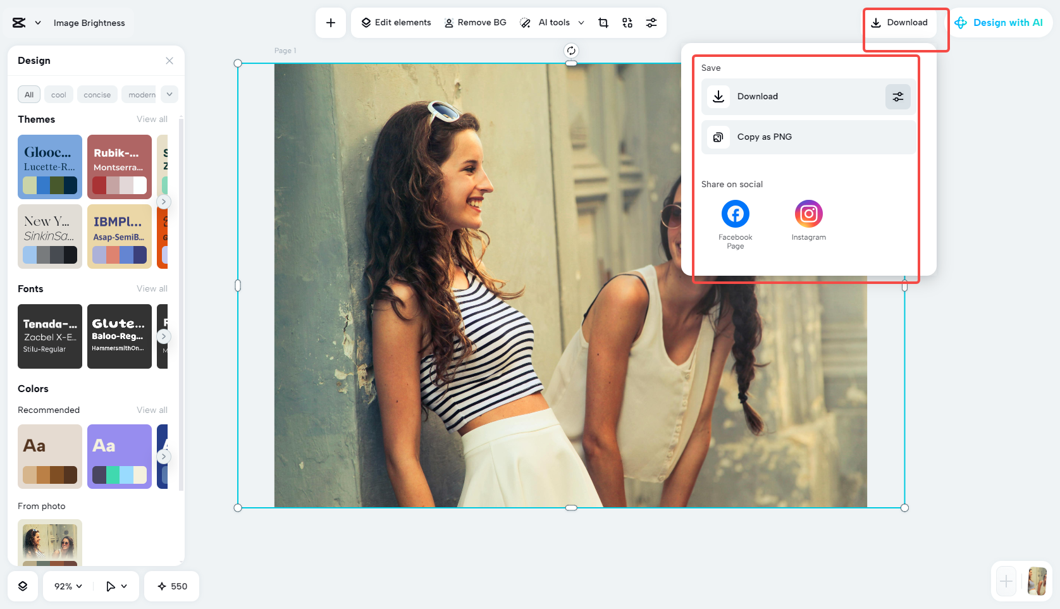Open download format settings in Save panel
The width and height of the screenshot is (1060, 609).
897,96
